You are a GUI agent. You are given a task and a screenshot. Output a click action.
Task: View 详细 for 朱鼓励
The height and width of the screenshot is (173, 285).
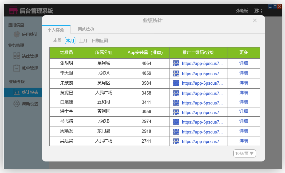click(x=244, y=83)
